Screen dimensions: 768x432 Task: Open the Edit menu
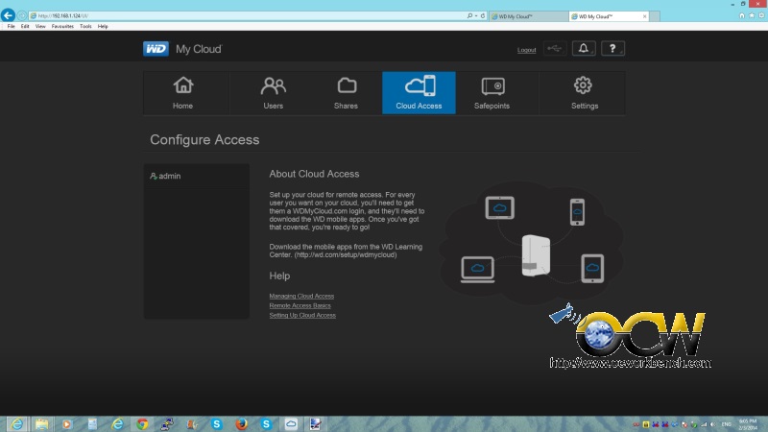click(x=25, y=27)
